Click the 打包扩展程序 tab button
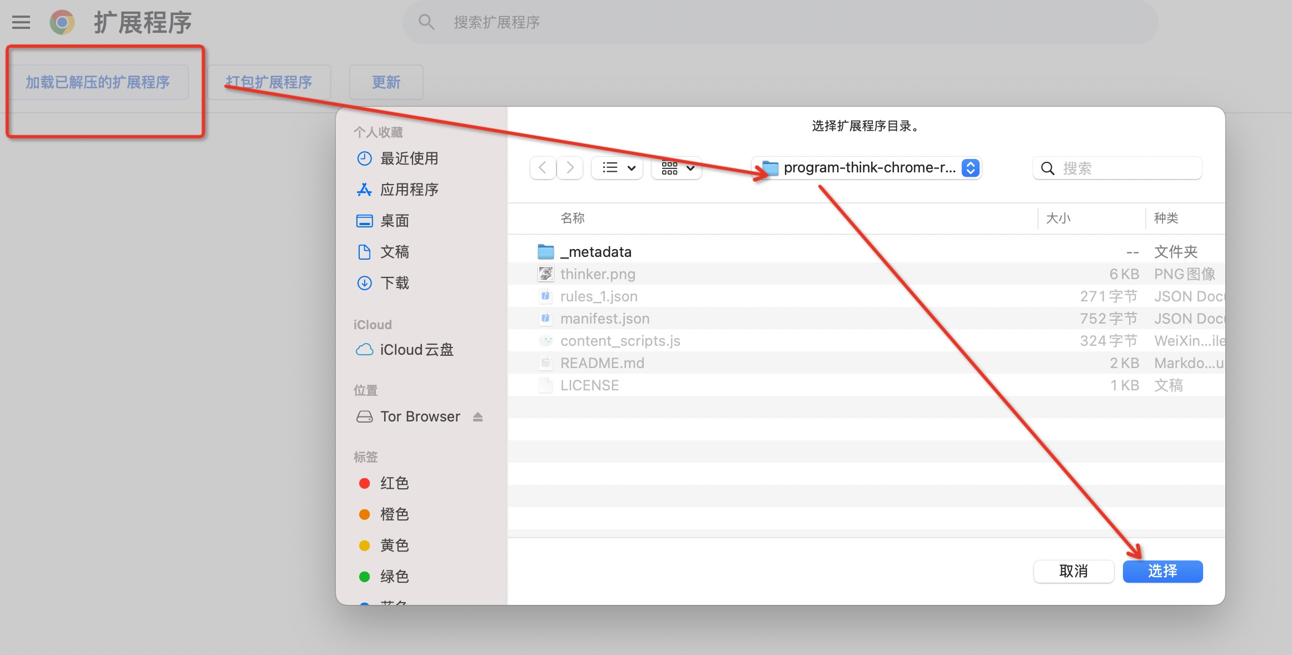1292x655 pixels. coord(269,82)
